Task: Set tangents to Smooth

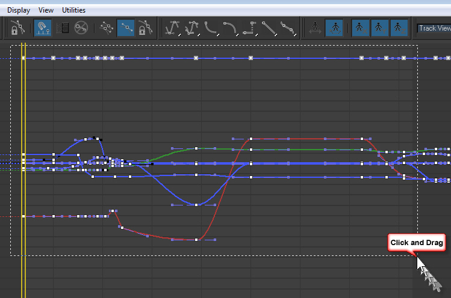Action: point(288,28)
